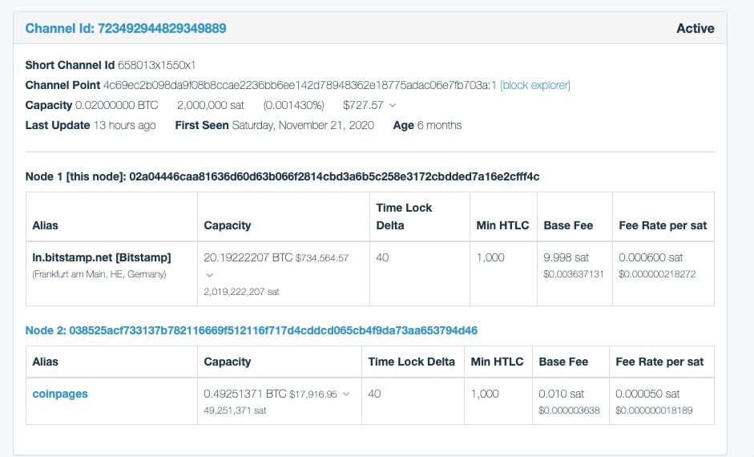
Task: Click the ln.bitstamp.net [Bitstamp] alias cell
Action: coord(102,257)
